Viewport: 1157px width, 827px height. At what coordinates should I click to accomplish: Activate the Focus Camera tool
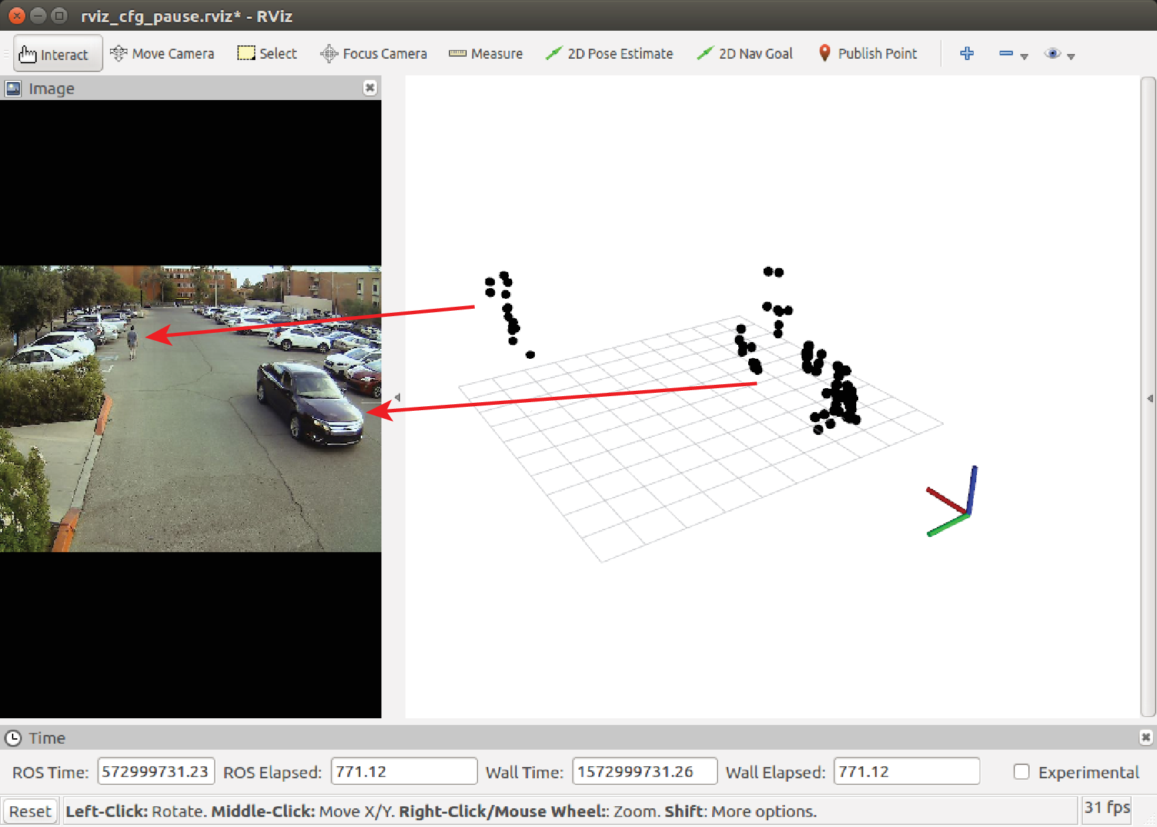point(373,54)
